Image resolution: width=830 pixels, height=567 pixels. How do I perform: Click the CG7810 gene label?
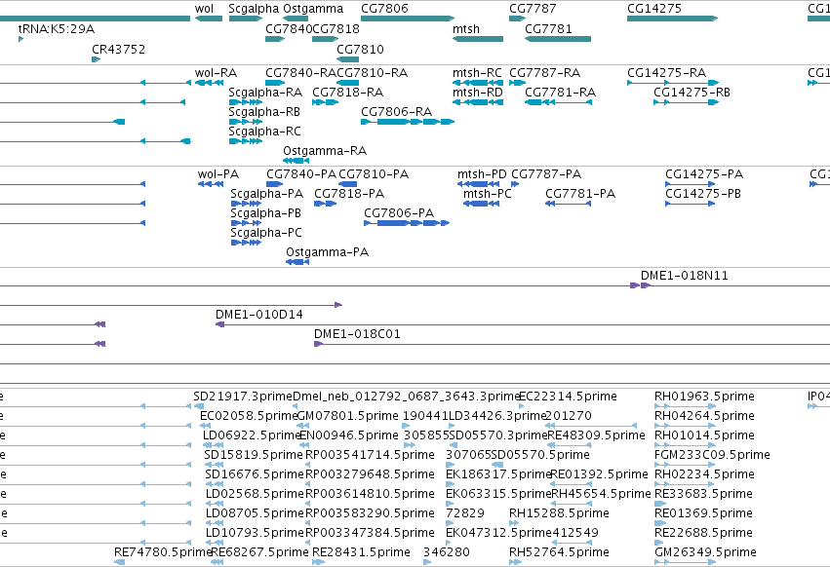(x=360, y=49)
